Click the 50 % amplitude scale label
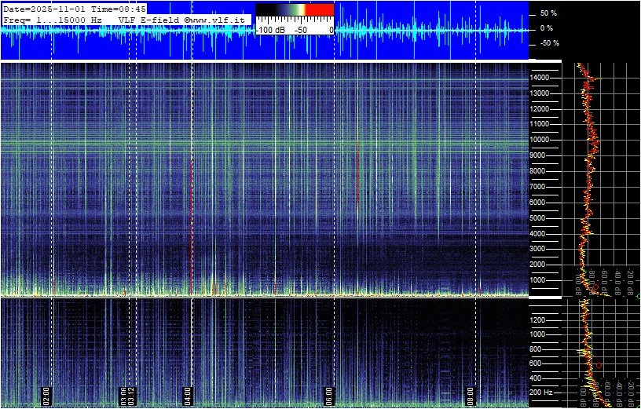Screen dimensions: 641x409 click(548, 13)
